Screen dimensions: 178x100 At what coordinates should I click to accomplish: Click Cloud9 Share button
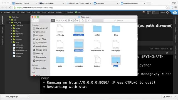[x=162, y=12]
